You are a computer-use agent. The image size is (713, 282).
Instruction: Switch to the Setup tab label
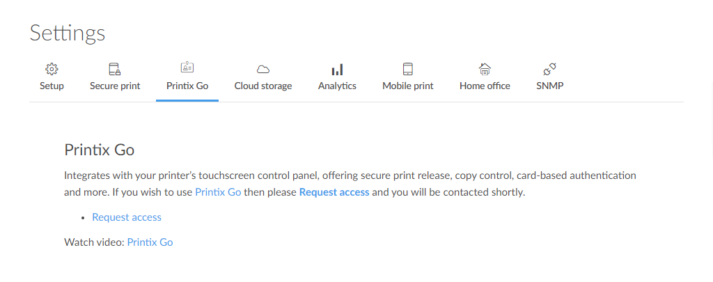pyautogui.click(x=52, y=86)
